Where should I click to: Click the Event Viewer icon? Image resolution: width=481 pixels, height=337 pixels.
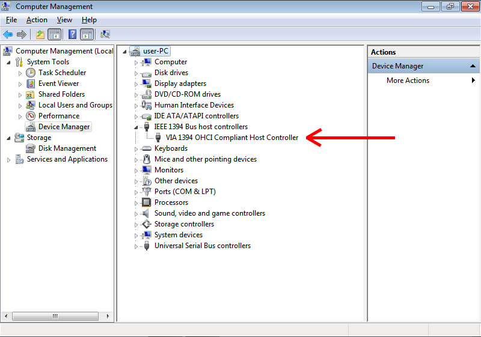click(31, 83)
